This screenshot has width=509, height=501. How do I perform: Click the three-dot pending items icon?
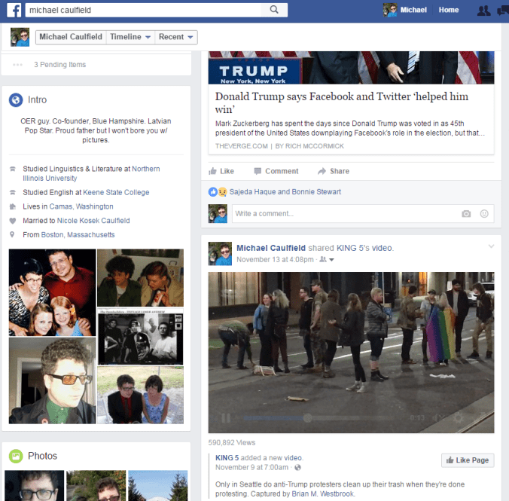pyautogui.click(x=17, y=65)
